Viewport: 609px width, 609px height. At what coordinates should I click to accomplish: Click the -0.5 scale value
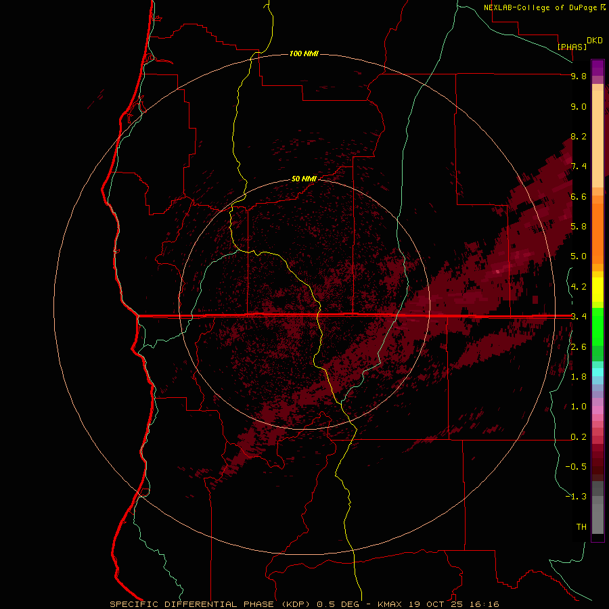tap(576, 467)
